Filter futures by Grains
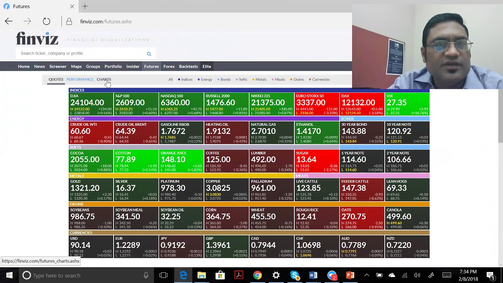The height and width of the screenshot is (283, 503). pyautogui.click(x=297, y=79)
